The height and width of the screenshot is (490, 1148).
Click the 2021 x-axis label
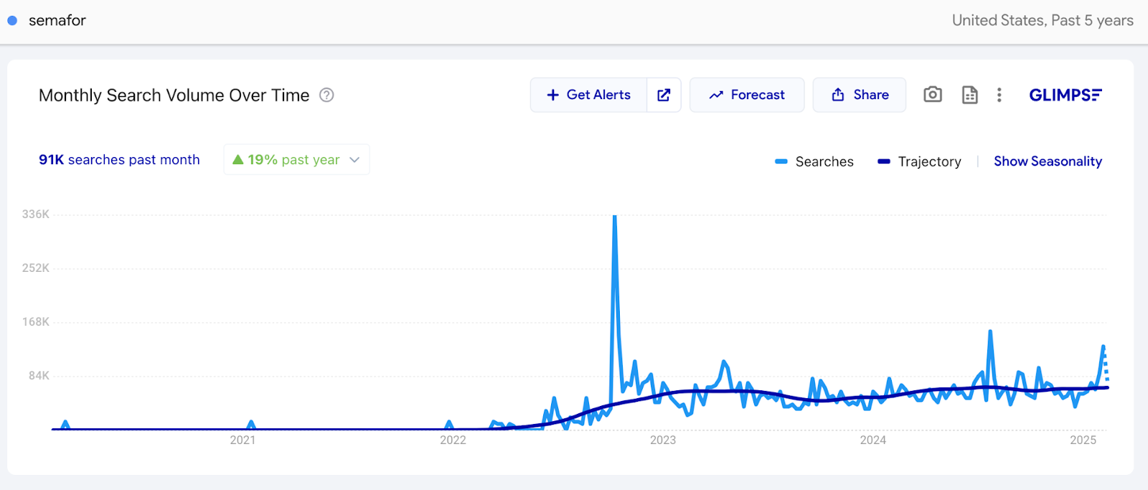point(243,440)
